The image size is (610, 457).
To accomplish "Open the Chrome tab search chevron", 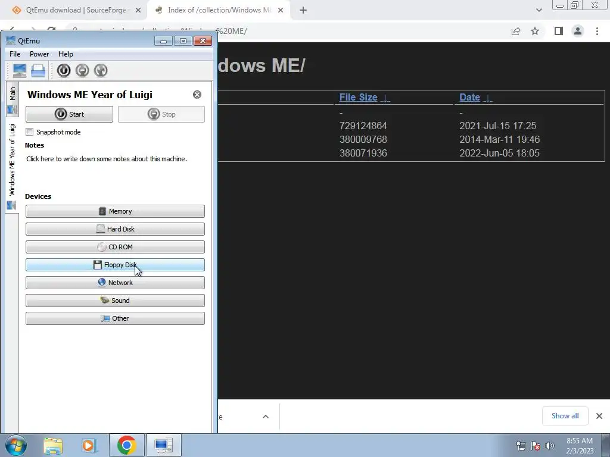I will 539,10.
